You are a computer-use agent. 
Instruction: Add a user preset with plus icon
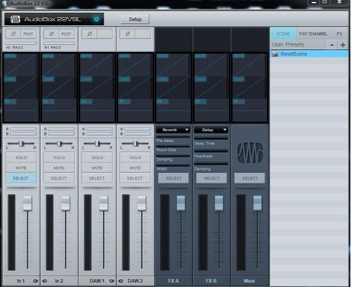343,45
